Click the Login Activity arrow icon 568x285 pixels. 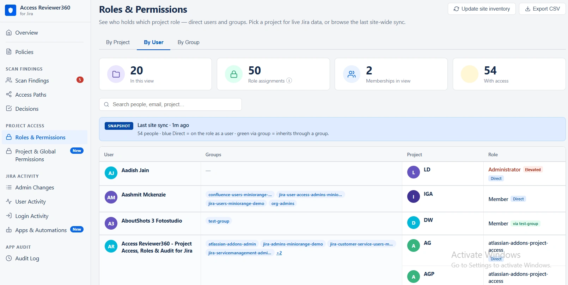click(9, 216)
